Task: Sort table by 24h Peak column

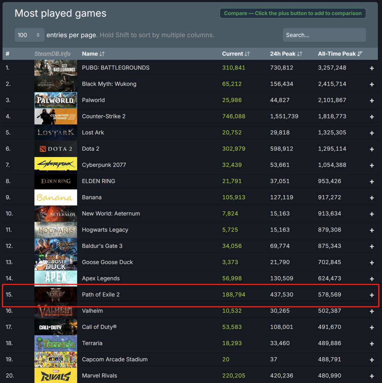Action: click(286, 54)
